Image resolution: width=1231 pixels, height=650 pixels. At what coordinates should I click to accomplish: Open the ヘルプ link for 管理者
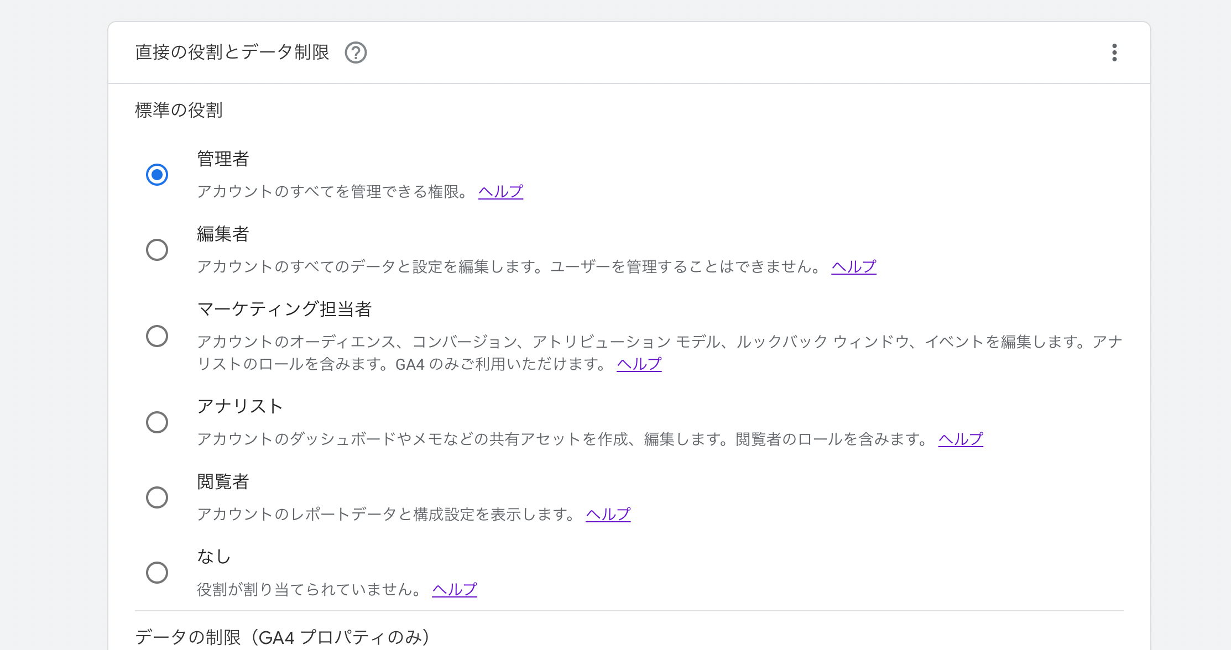[x=499, y=191]
